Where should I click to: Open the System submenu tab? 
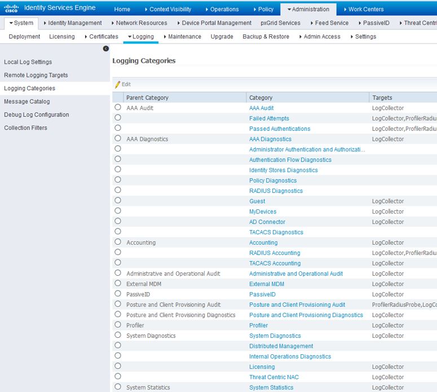click(x=21, y=23)
